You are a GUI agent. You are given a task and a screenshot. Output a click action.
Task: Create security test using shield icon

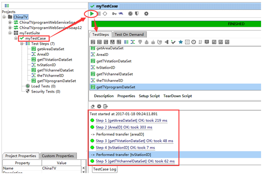[x=137, y=14]
